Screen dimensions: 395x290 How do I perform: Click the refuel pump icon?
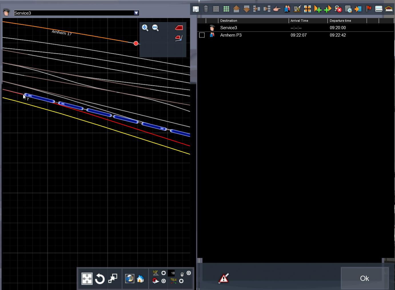coord(297,9)
